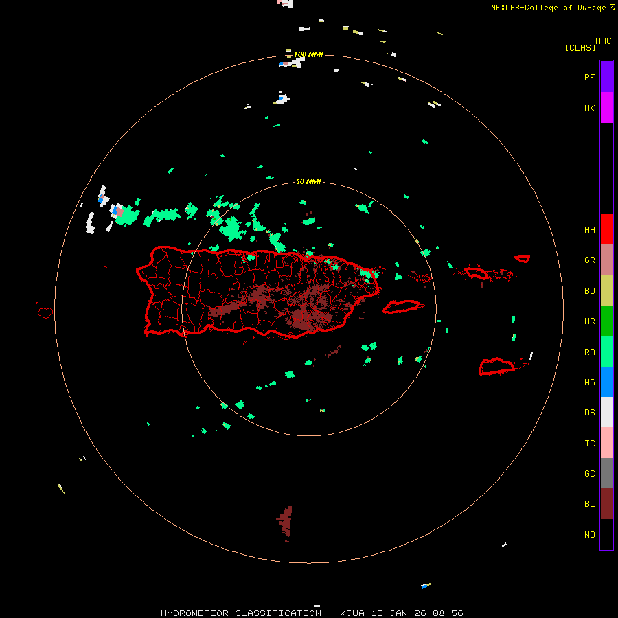This screenshot has width=618, height=618.
Task: Click the HA legend label
Action: 589,230
